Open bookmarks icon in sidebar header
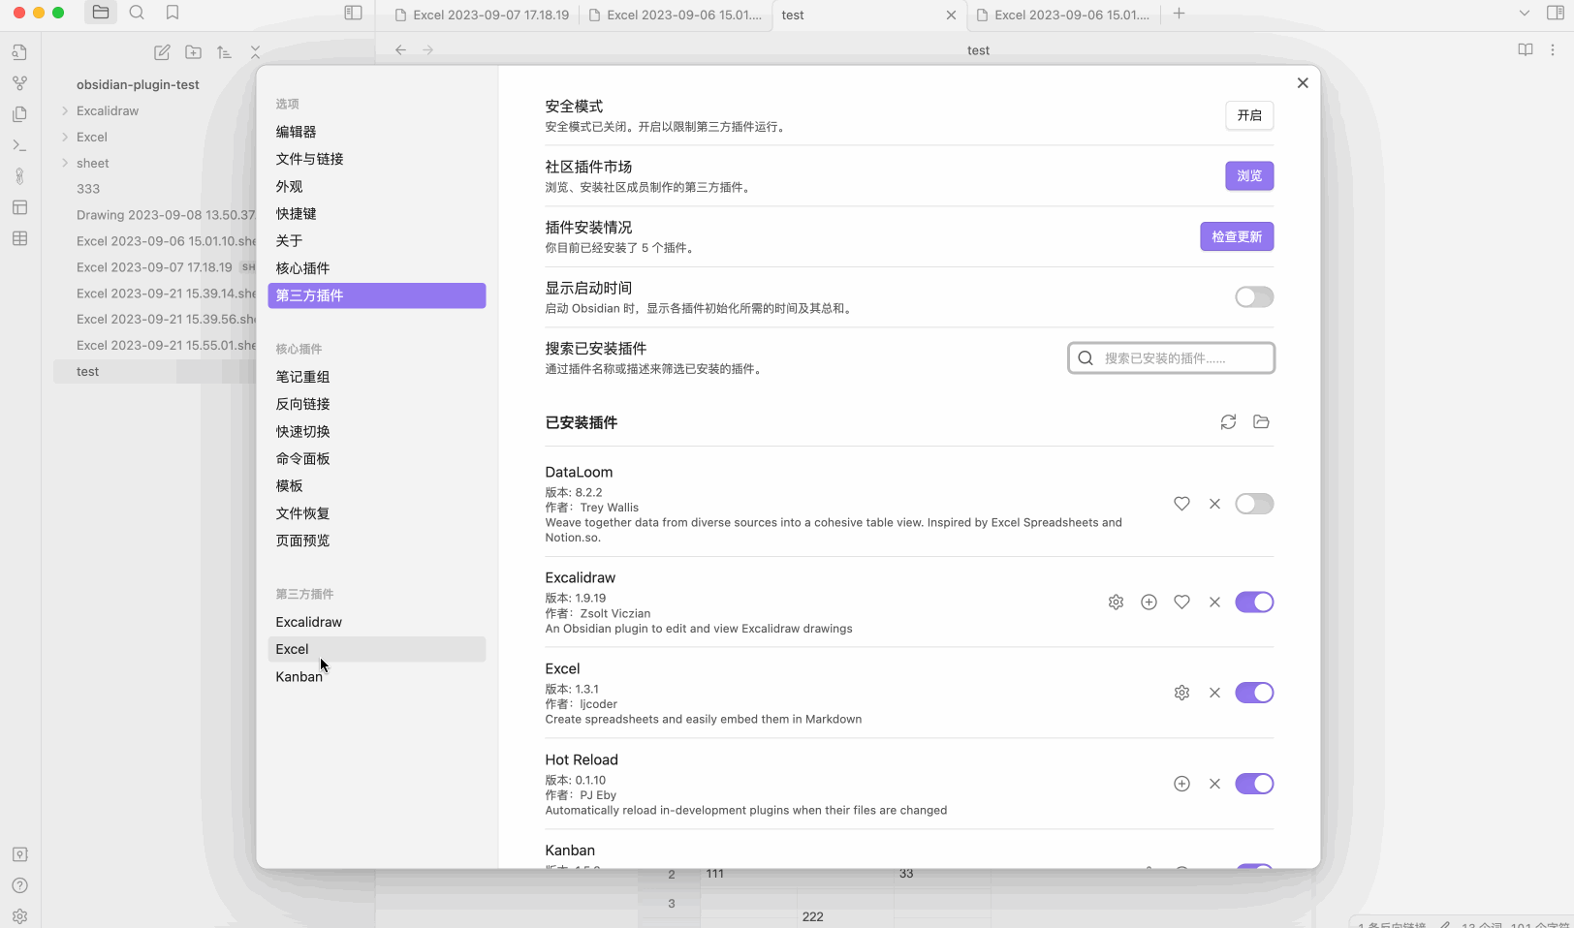The width and height of the screenshot is (1574, 928). point(173,13)
